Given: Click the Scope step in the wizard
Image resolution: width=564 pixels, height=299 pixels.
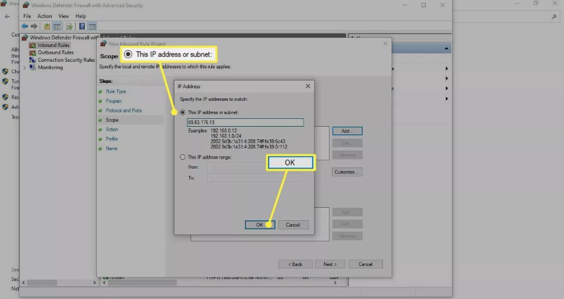Looking at the screenshot, I should click(112, 120).
